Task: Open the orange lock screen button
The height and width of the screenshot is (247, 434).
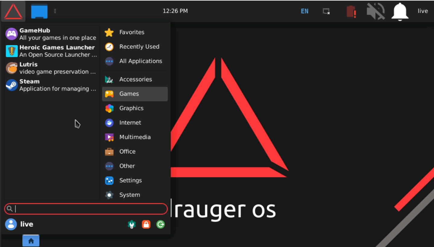Action: [x=146, y=224]
